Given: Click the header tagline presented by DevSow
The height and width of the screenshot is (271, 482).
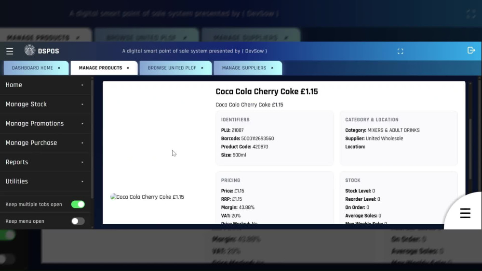Looking at the screenshot, I should point(194,51).
